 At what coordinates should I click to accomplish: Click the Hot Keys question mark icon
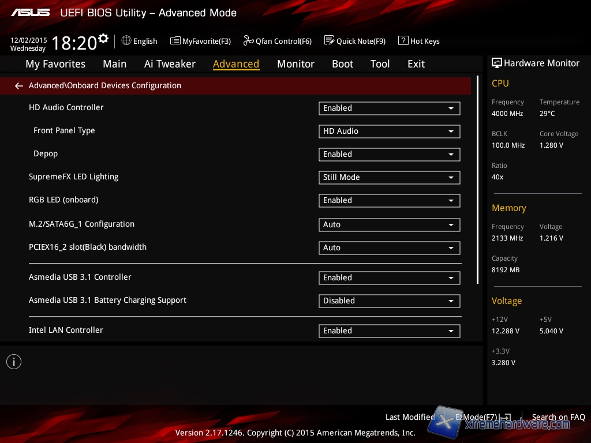coord(403,41)
